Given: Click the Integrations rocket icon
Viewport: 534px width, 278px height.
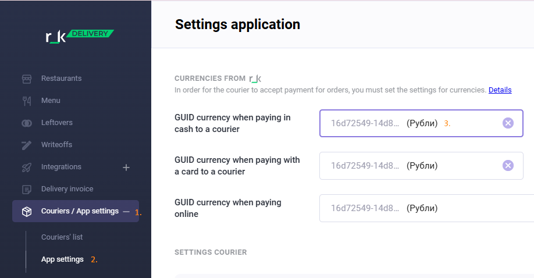Looking at the screenshot, I should 27,167.
